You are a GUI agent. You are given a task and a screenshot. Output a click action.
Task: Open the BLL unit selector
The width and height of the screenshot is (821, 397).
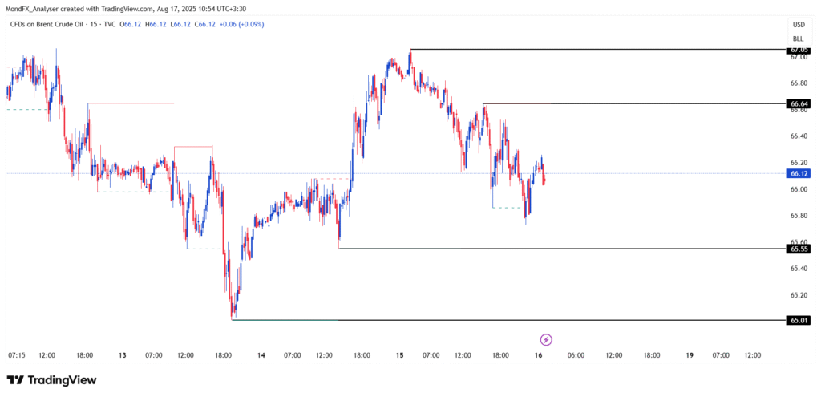[798, 38]
